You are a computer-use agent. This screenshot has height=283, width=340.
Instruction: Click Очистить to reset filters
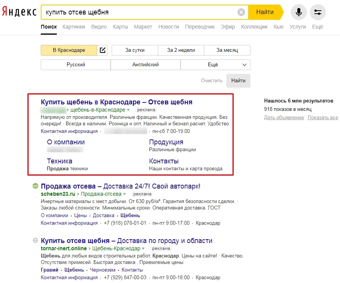point(212,81)
